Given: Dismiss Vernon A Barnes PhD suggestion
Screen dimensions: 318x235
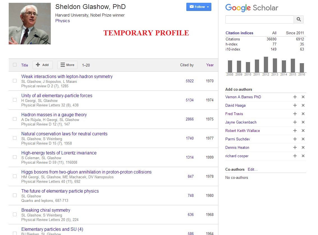Looking at the screenshot, I should pos(303,97).
